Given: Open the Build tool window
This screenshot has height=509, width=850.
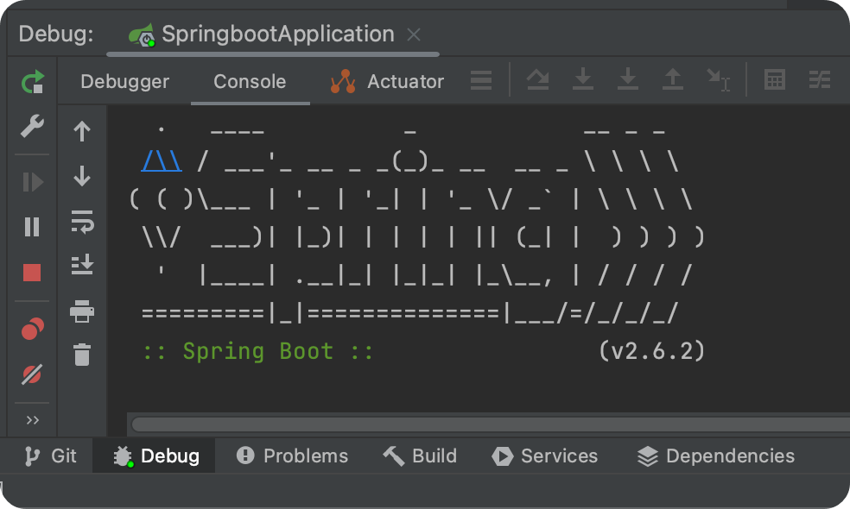Looking at the screenshot, I should pyautogui.click(x=420, y=456).
